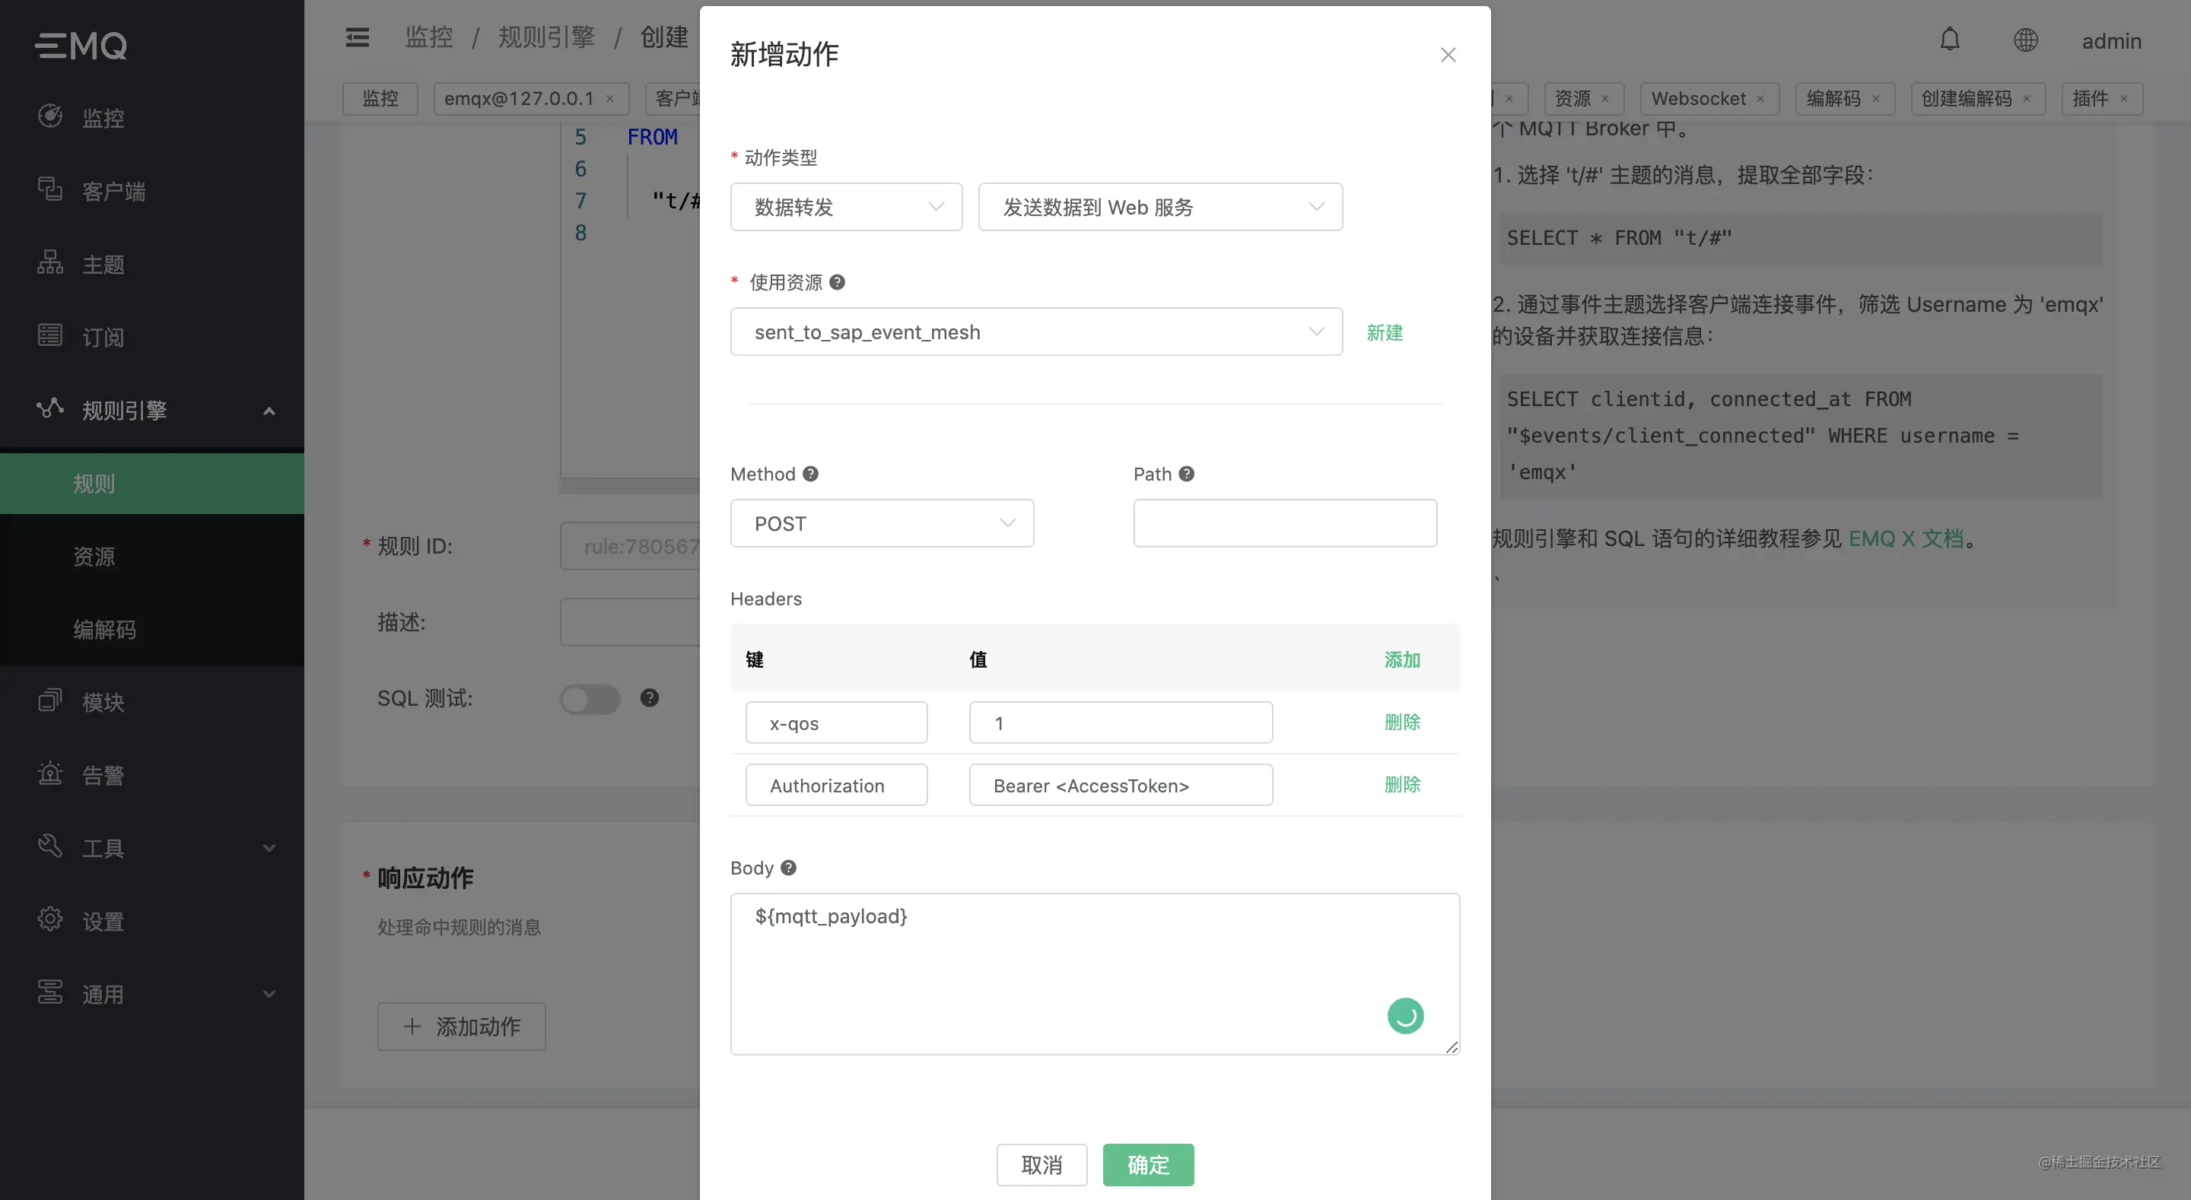Delete the Authorization header row
The width and height of the screenshot is (2191, 1200).
(1403, 784)
